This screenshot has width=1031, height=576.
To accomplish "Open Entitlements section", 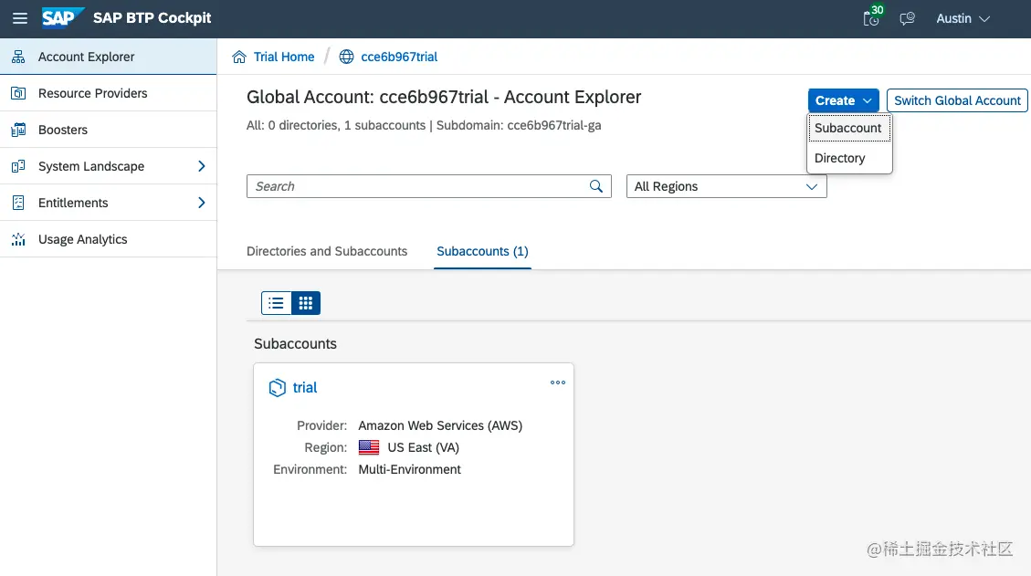I will [109, 203].
